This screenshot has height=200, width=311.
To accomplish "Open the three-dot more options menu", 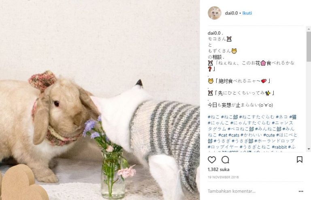I will (x=301, y=191).
